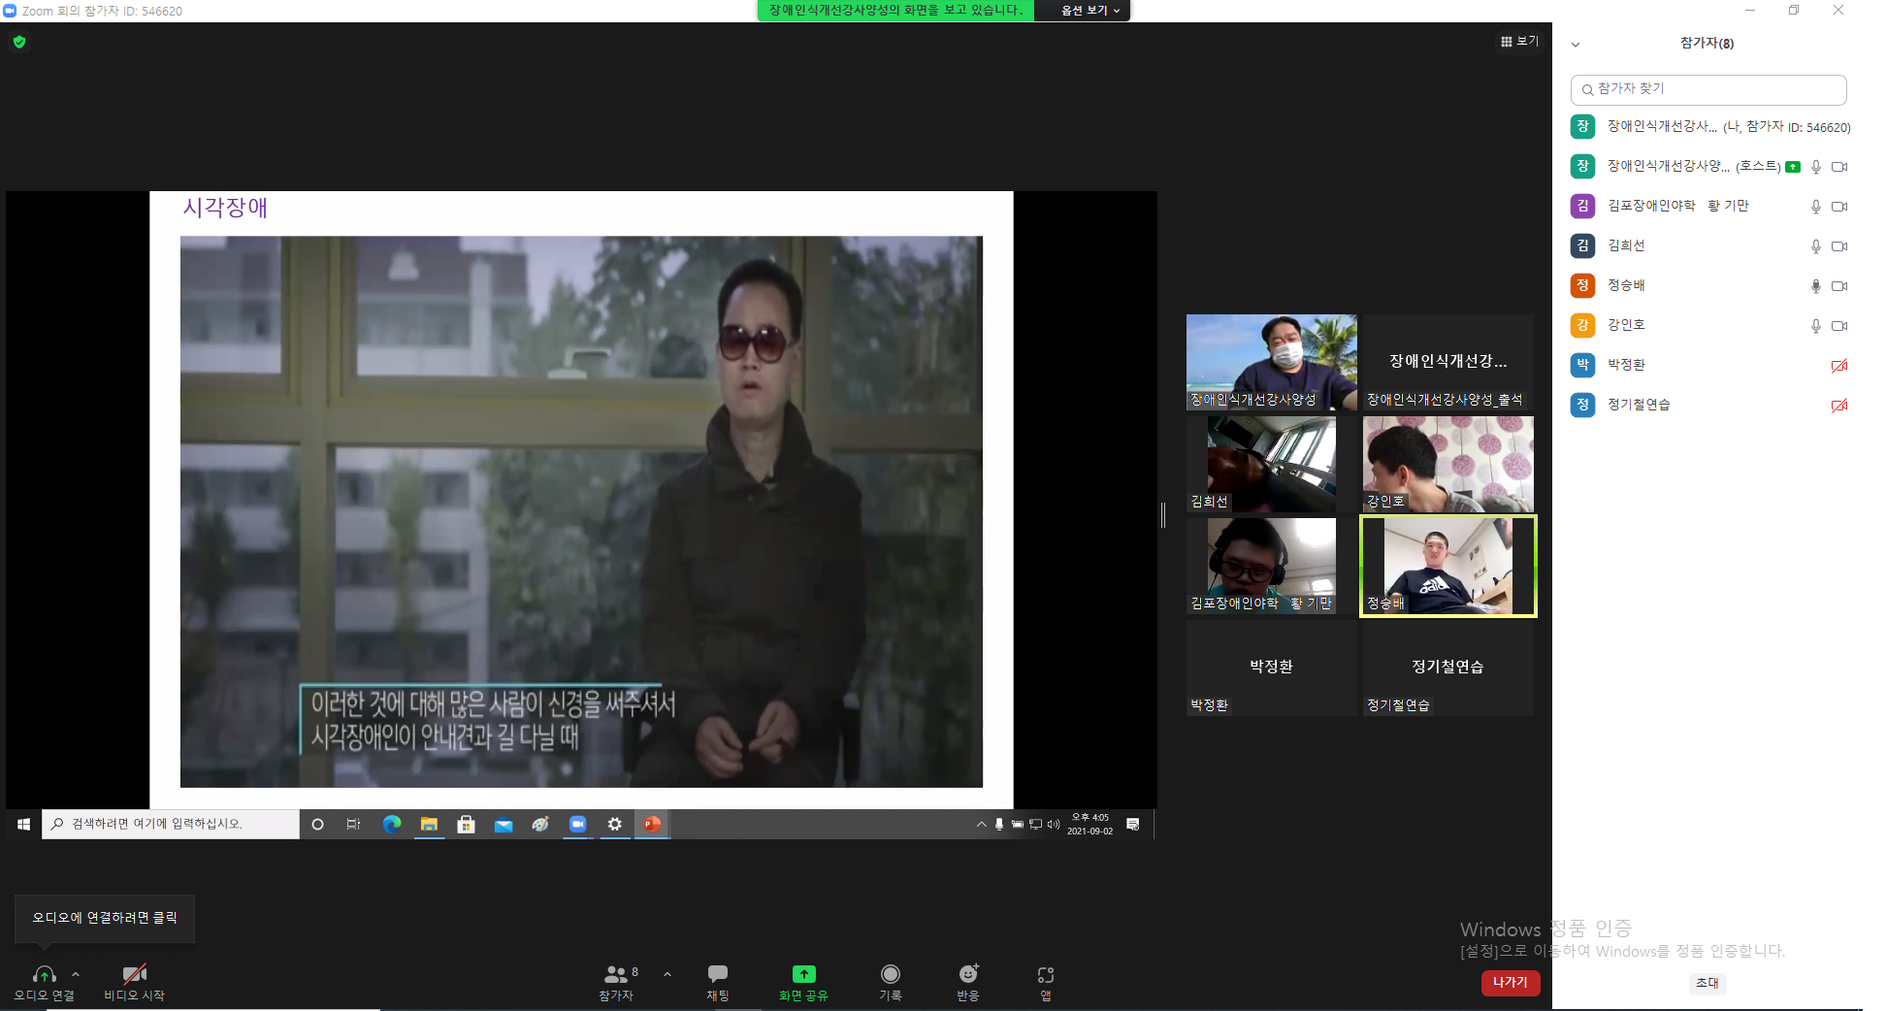Image resolution: width=1886 pixels, height=1011 pixels.
Task: Select the 김희선 video thumbnail
Action: tap(1272, 464)
